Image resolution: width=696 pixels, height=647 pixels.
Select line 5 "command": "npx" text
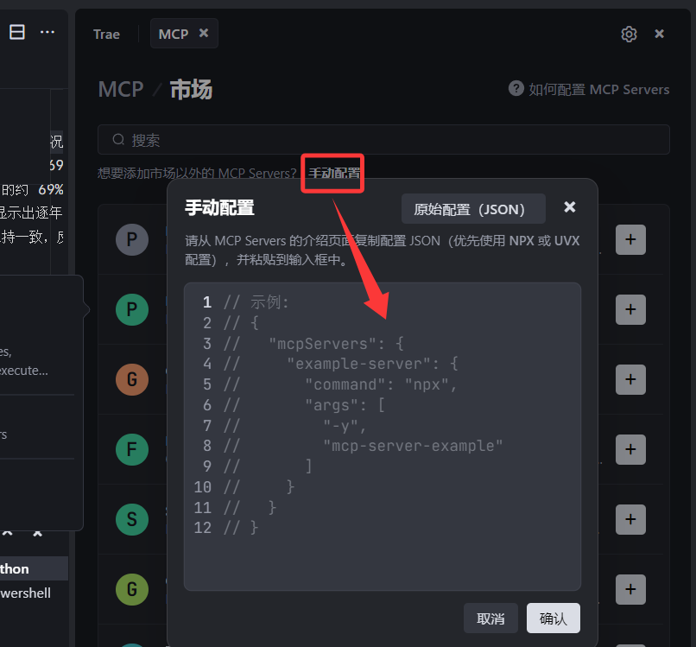(x=381, y=384)
